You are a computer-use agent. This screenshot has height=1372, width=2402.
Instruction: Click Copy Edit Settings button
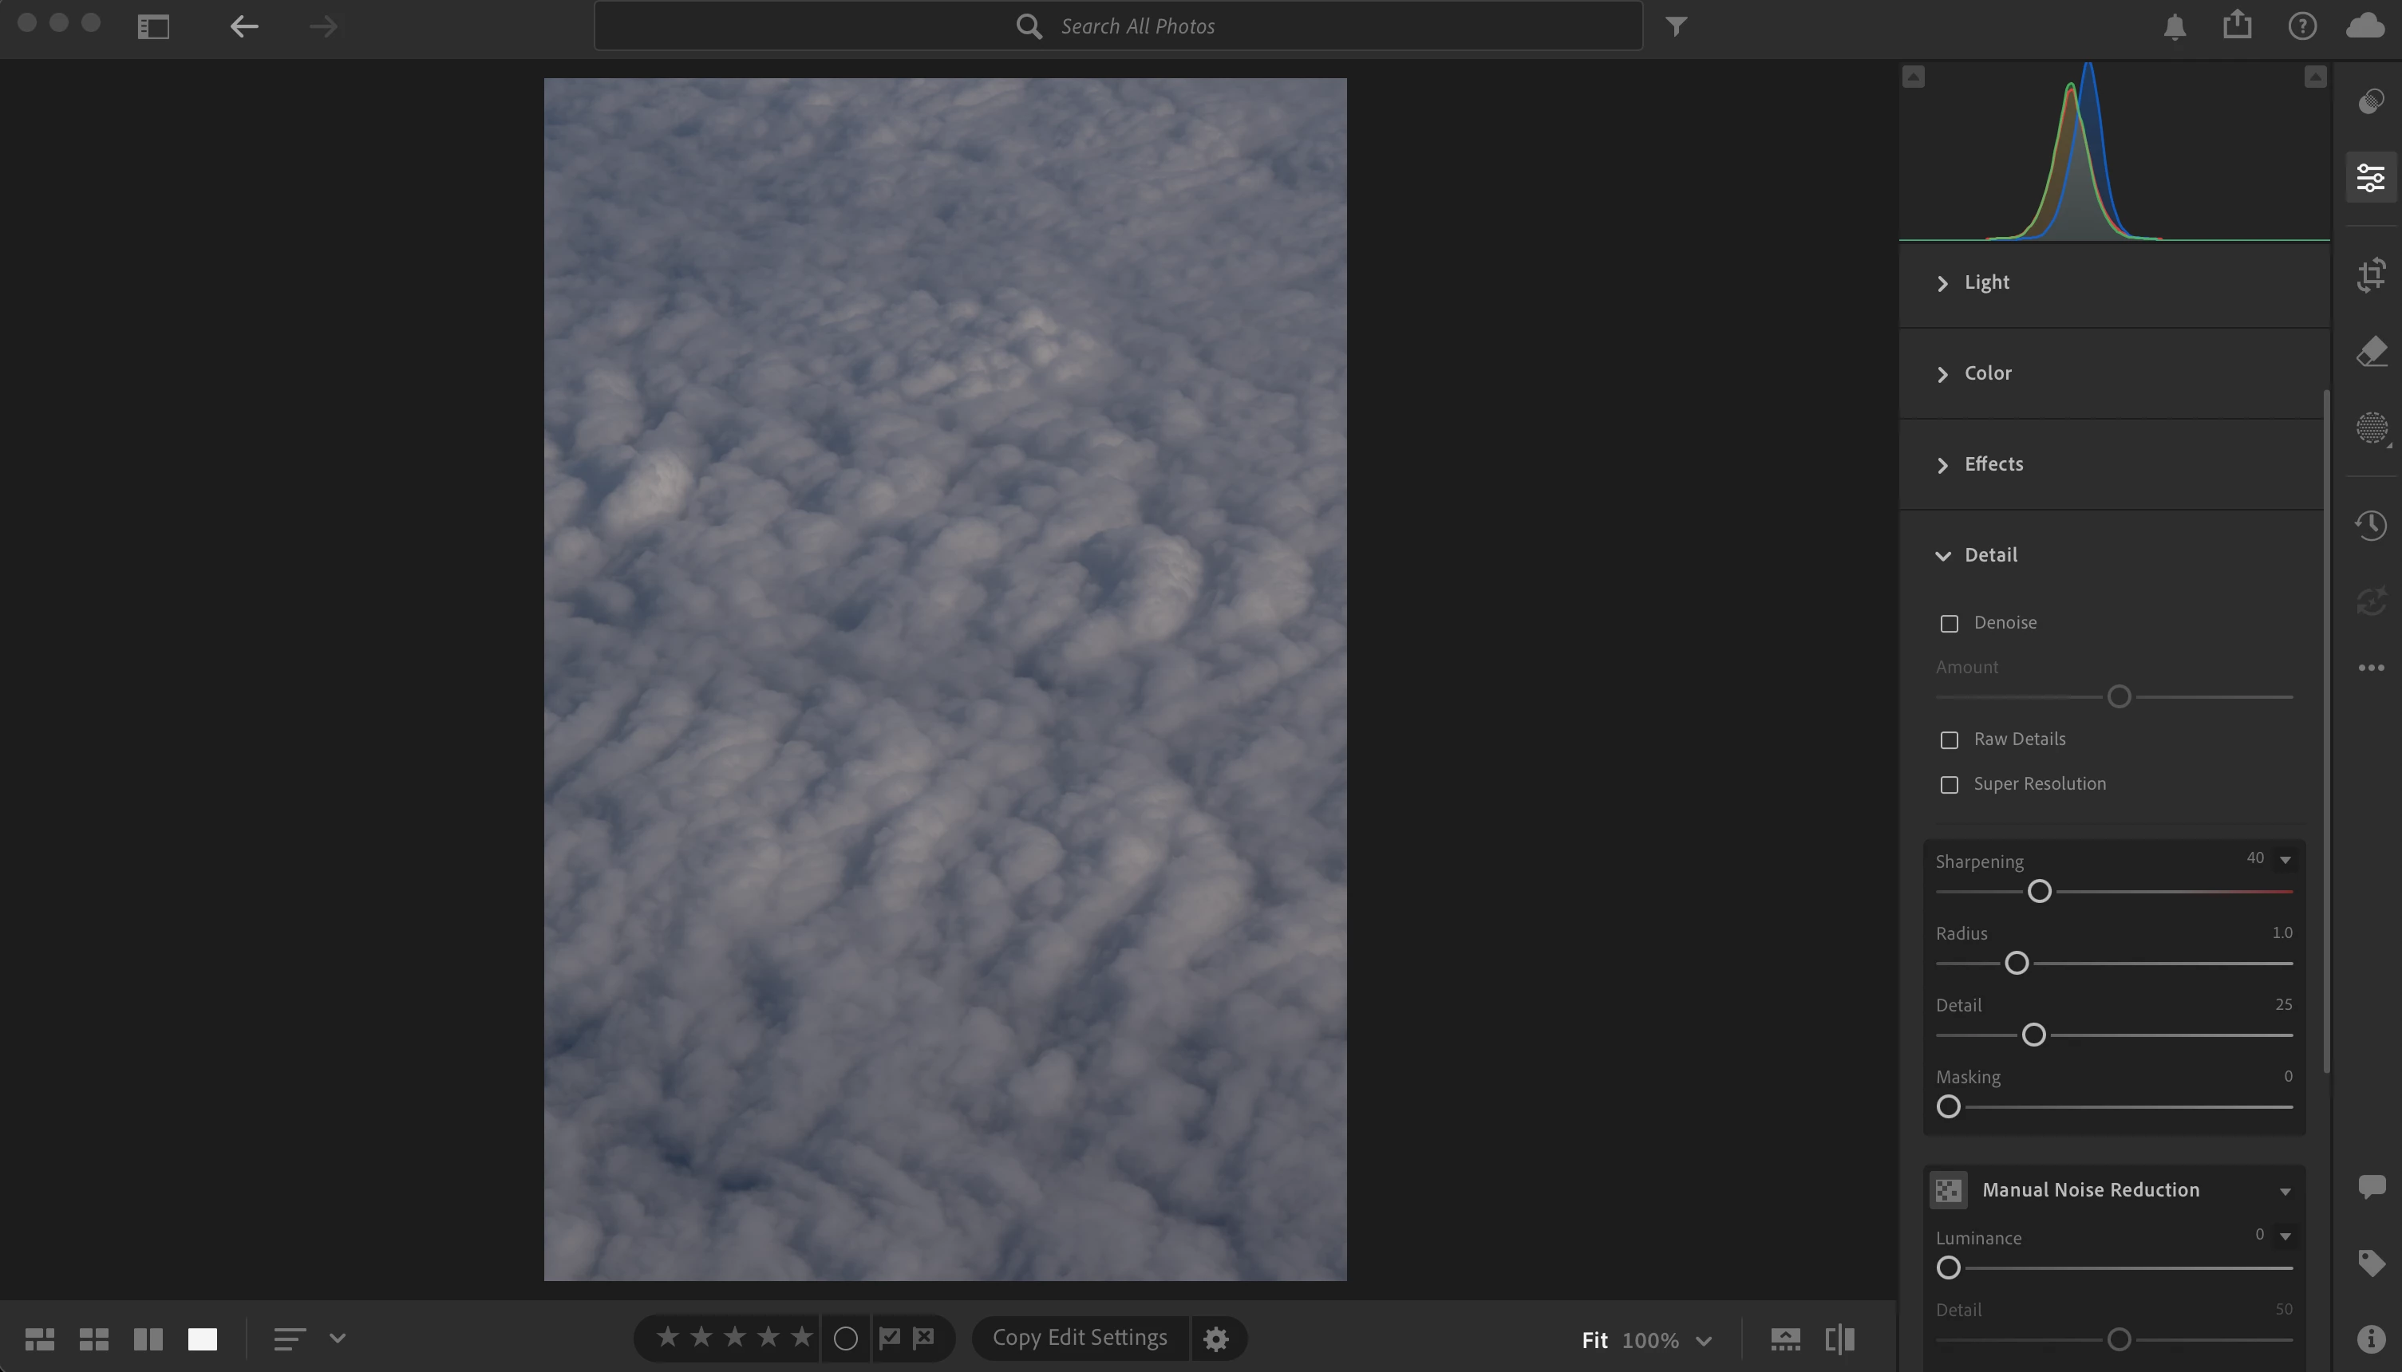click(x=1080, y=1338)
